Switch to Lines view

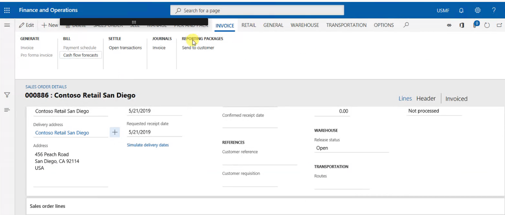coord(405,98)
